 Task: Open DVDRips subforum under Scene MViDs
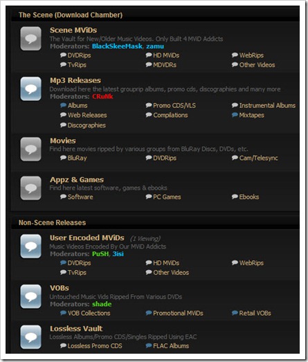(x=79, y=55)
